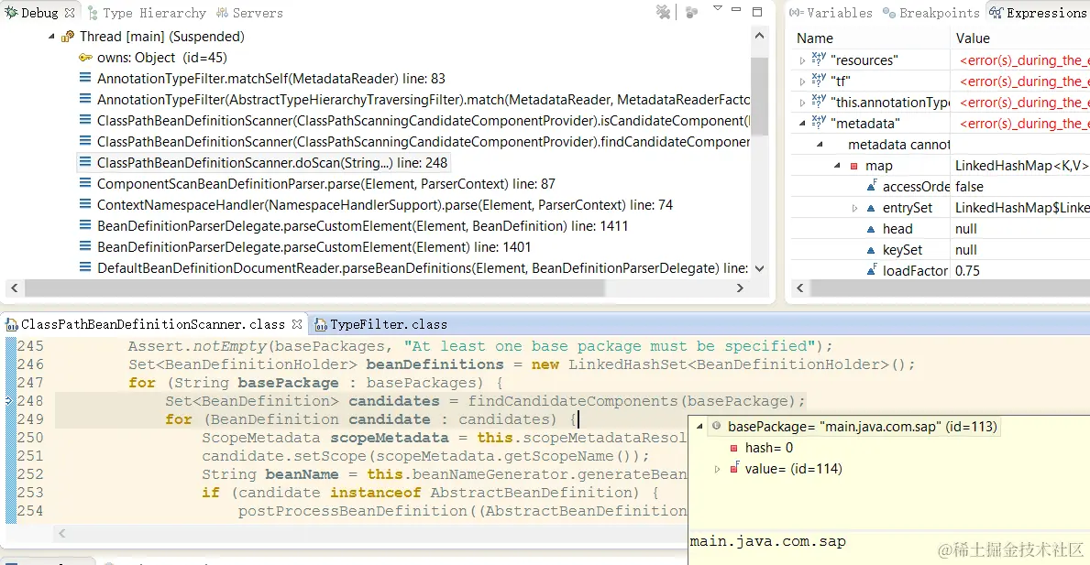Click the loadFactor field icon
The height and width of the screenshot is (565, 1090).
(871, 270)
